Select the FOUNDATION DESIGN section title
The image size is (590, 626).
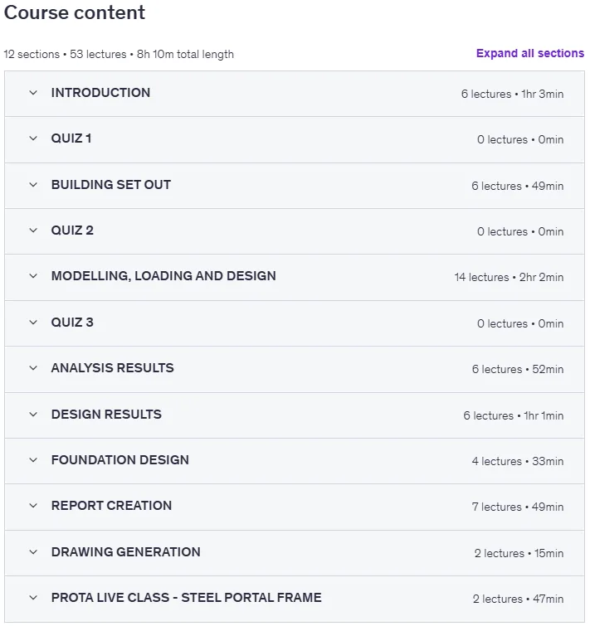[119, 460]
